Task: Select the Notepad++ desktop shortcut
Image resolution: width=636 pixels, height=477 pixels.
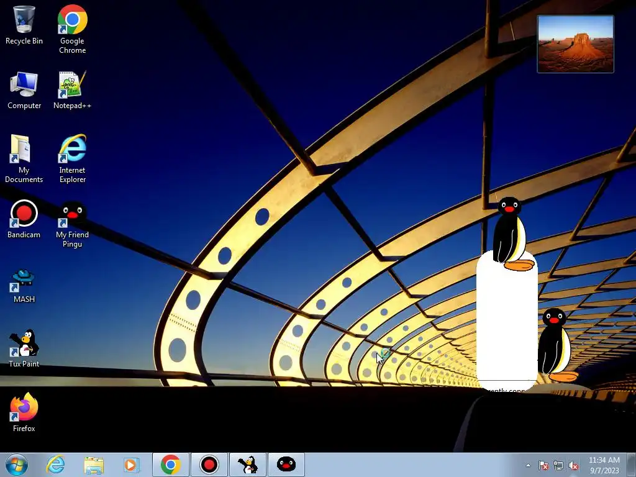Action: pyautogui.click(x=72, y=90)
